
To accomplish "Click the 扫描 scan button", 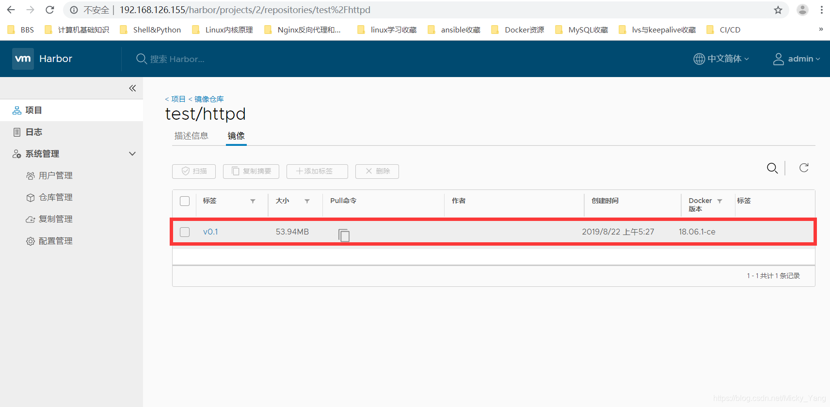I will click(194, 172).
